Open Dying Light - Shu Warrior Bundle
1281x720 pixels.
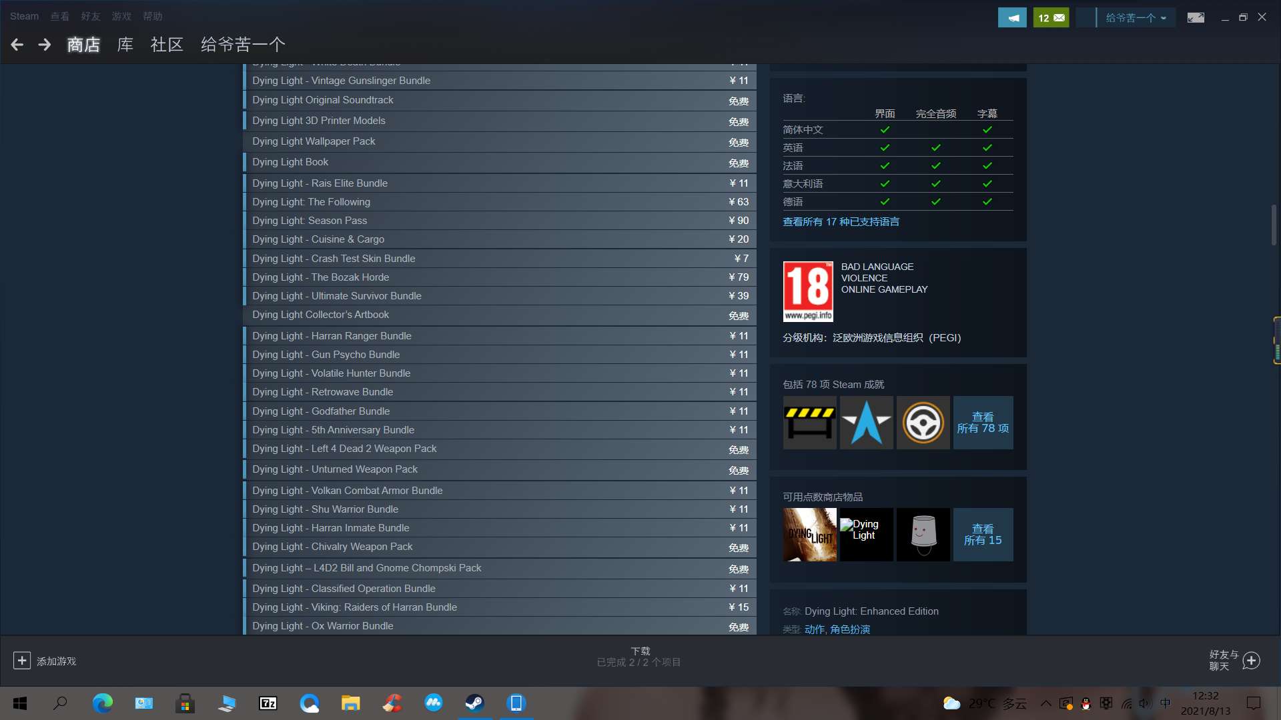click(x=500, y=509)
